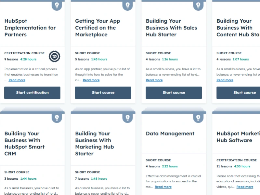Click lightbulb badge on Data Management card
The image size is (260, 195).
[198, 118]
